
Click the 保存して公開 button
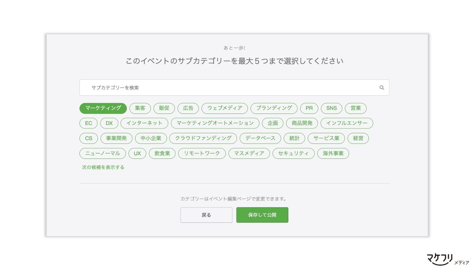point(262,215)
